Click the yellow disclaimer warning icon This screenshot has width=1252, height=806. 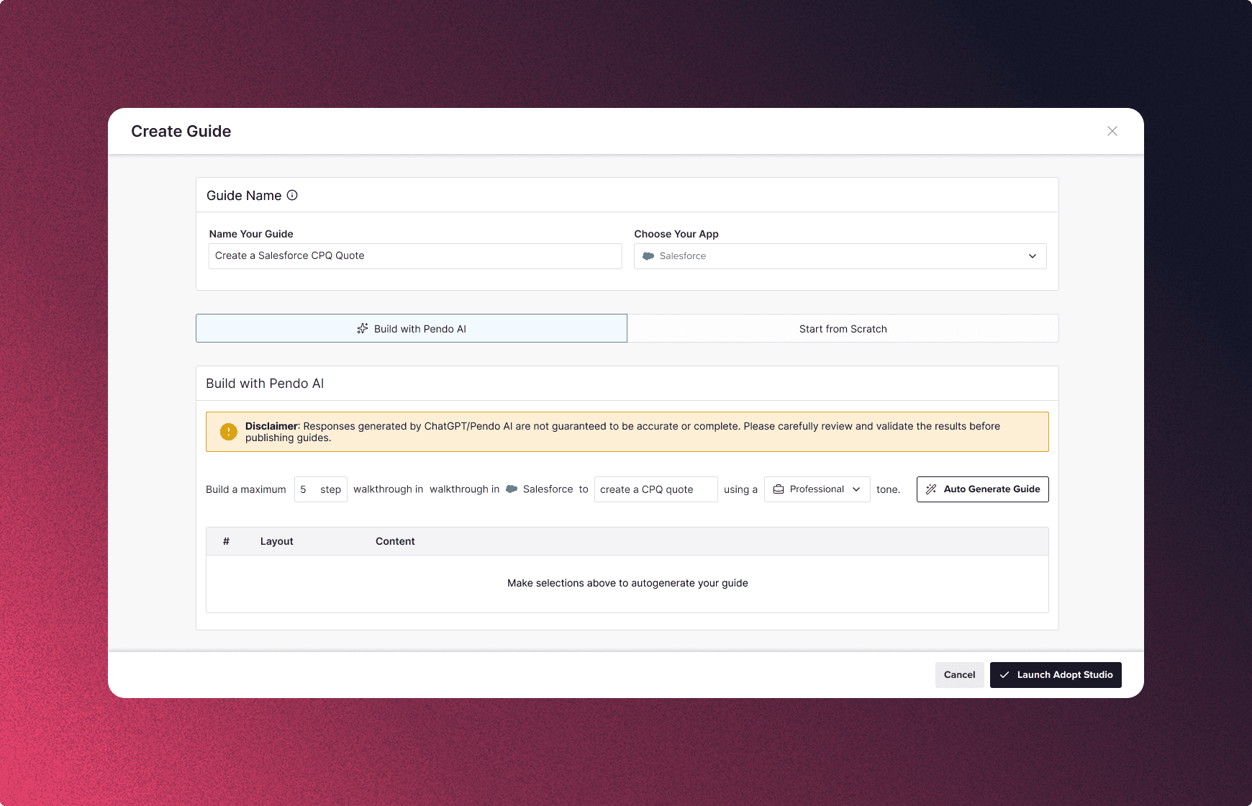point(229,432)
